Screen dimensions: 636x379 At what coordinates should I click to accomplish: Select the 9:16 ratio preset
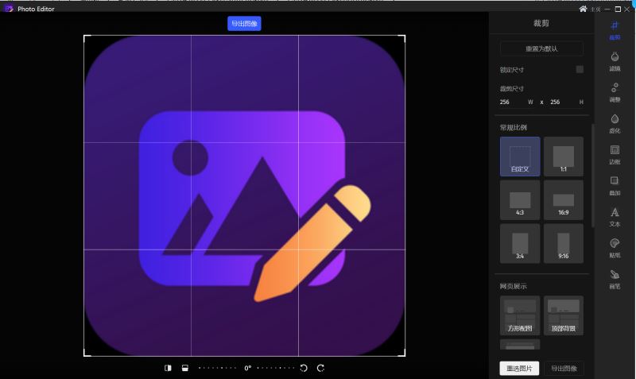pos(564,244)
